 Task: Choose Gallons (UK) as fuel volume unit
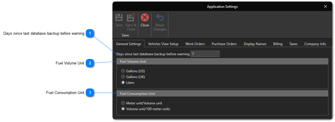click(123, 77)
